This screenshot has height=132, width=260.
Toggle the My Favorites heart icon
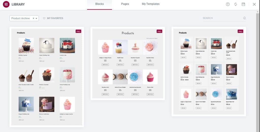[44, 18]
